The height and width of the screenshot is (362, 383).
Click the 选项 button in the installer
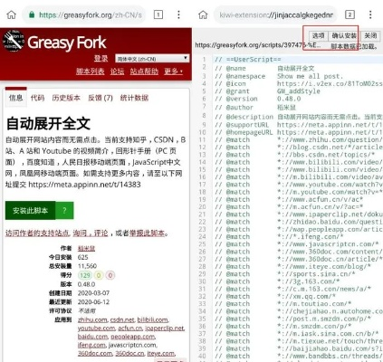click(x=318, y=35)
